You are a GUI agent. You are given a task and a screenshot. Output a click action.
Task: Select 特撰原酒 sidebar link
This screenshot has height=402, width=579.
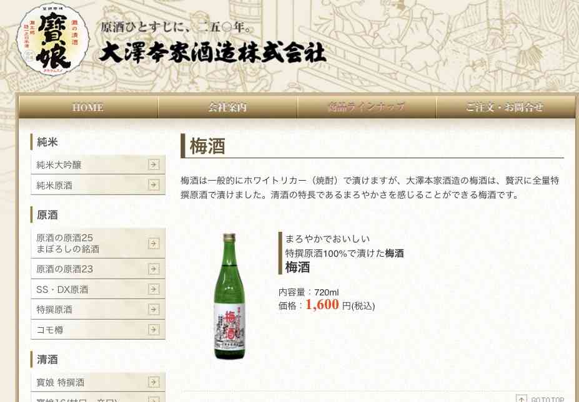tap(98, 309)
